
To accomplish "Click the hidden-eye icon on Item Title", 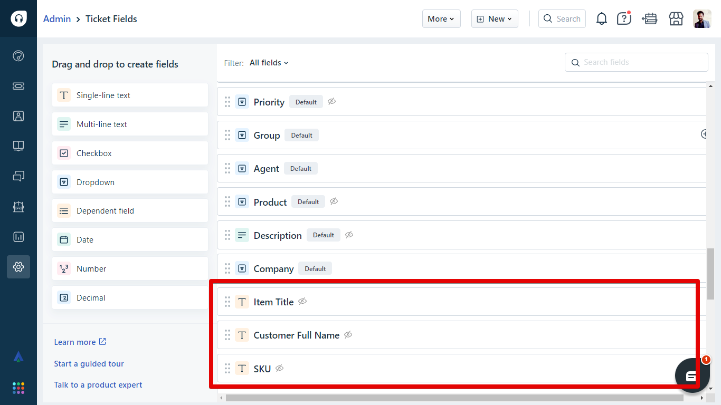I will point(302,301).
